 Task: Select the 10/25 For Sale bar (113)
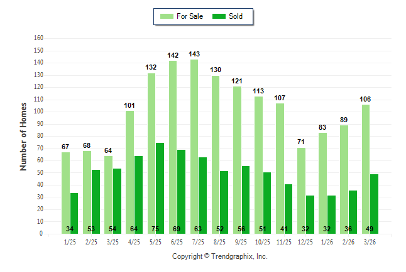(258, 164)
